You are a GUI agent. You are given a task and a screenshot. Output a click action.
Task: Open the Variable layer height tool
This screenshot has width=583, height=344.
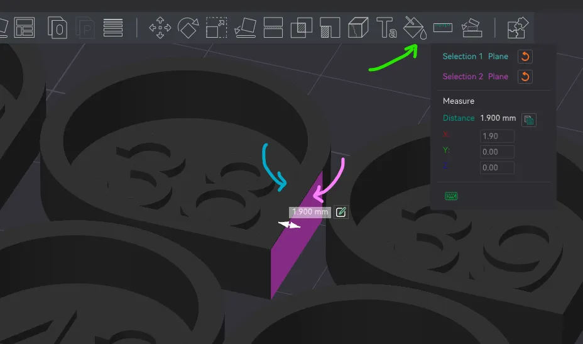pyautogui.click(x=113, y=28)
